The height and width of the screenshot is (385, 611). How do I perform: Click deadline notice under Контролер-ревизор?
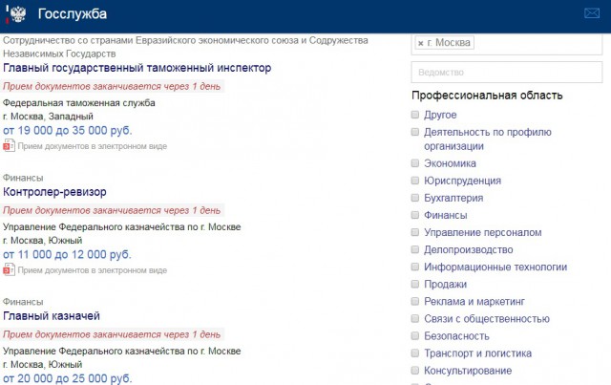(x=112, y=210)
